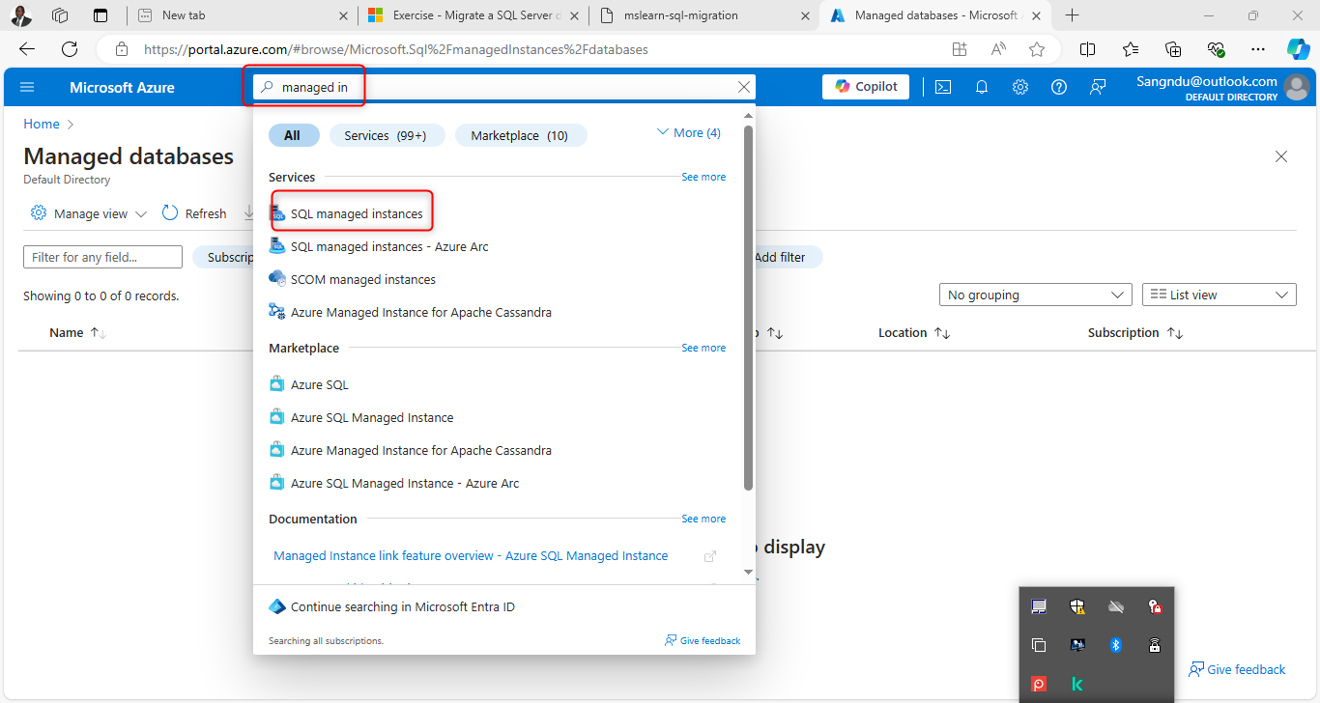Sort by the Location column
Image resolution: width=1320 pixels, height=703 pixels.
(x=914, y=332)
